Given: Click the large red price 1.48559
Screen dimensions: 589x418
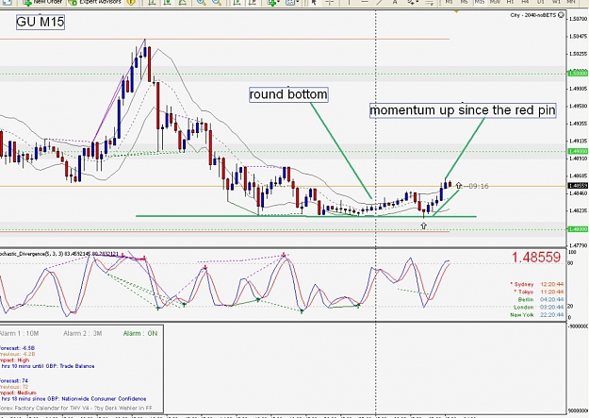Looking at the screenshot, I should [x=536, y=258].
